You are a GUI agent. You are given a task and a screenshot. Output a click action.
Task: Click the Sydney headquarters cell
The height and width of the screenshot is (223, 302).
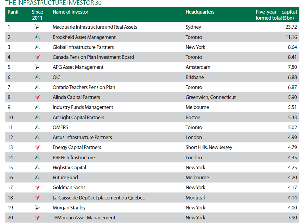[x=193, y=27]
